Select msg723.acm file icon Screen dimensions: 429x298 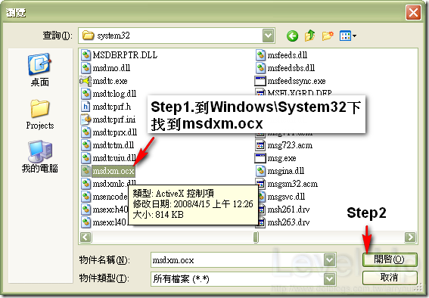(x=260, y=145)
